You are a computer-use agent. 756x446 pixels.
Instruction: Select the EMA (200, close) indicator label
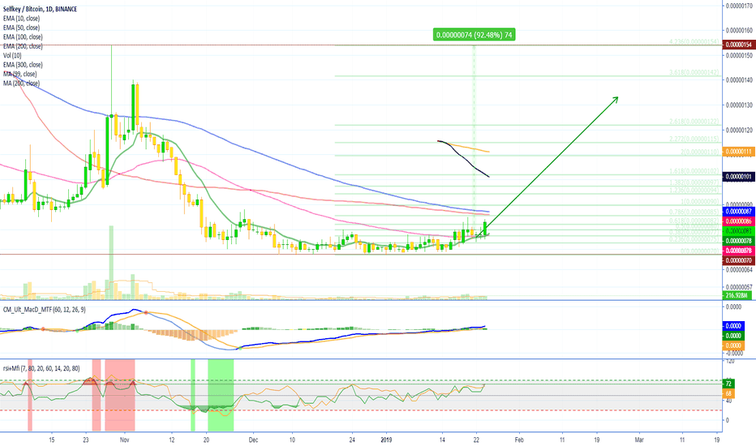(x=23, y=46)
